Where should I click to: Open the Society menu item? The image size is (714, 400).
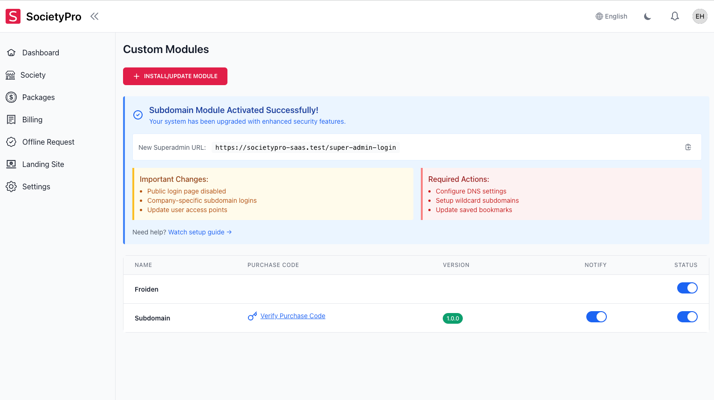click(x=33, y=75)
